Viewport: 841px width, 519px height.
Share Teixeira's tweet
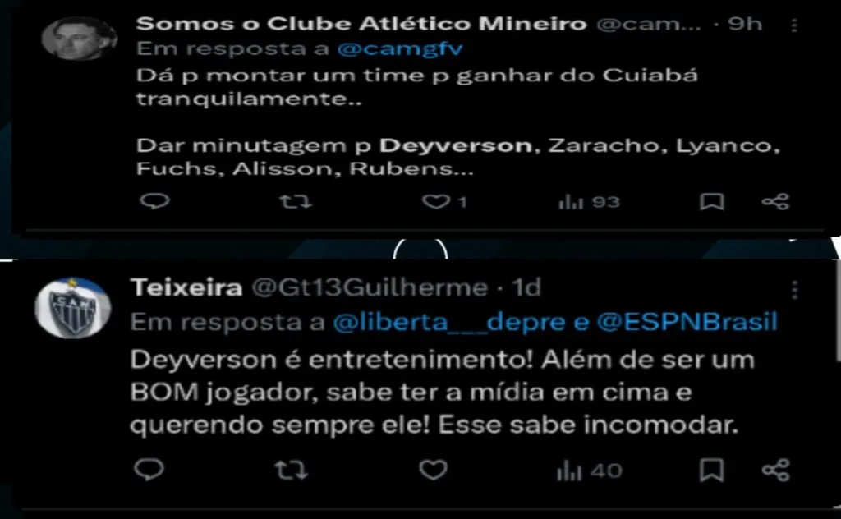click(776, 471)
